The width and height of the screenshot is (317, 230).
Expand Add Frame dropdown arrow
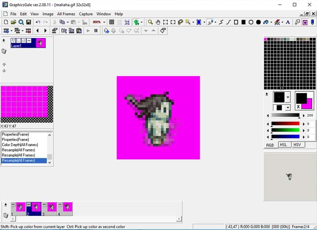11,31
